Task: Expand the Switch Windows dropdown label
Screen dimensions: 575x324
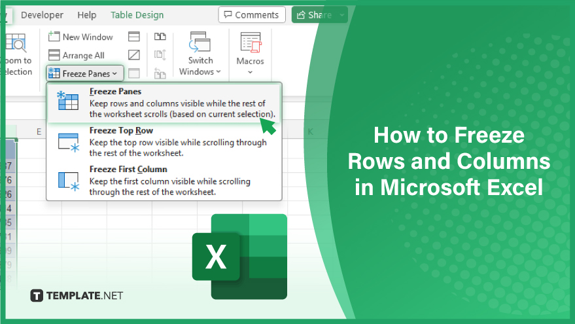Action: 200,71
